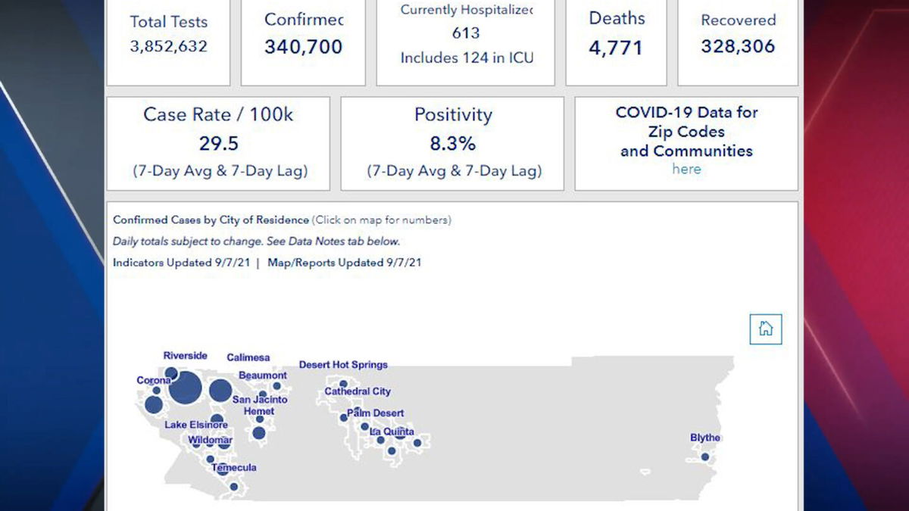Click the Riverside city label on map
Screen dimensions: 909x511
[x=185, y=356]
